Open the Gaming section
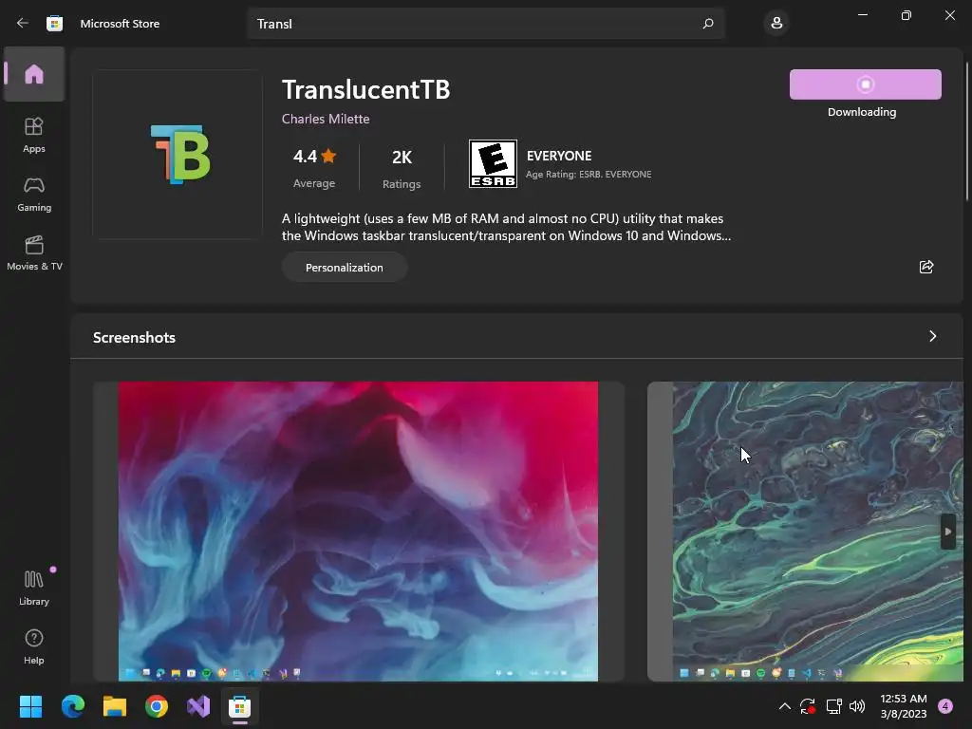The width and height of the screenshot is (972, 729). coord(34,194)
